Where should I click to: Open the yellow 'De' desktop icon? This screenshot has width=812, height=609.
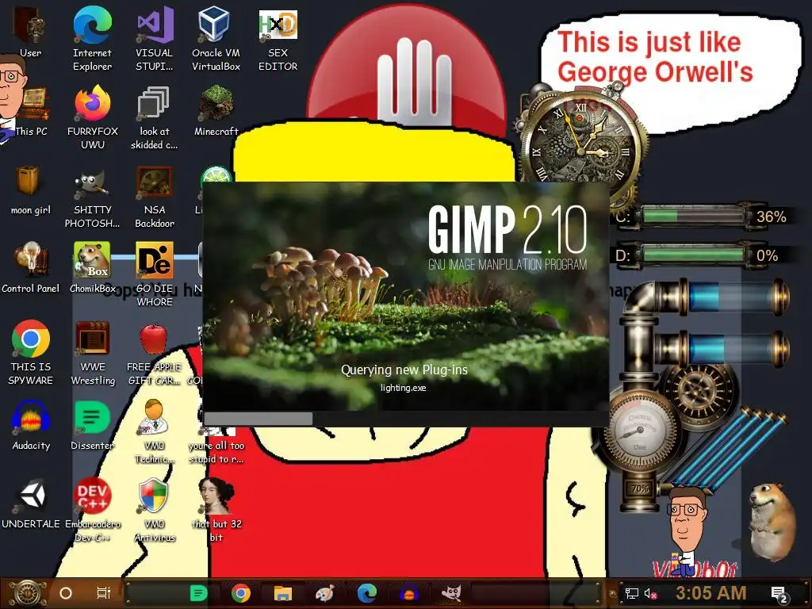[x=155, y=274]
